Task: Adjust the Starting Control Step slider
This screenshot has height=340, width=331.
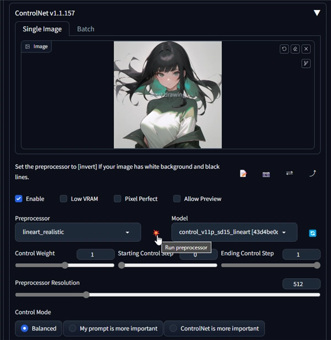Action: [x=168, y=265]
